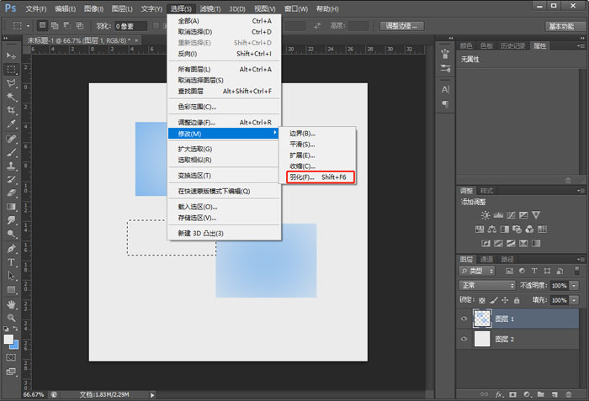Viewport: 589px width, 401px height.
Task: Click Intersect with selection mode icon
Action: pyautogui.click(x=80, y=25)
